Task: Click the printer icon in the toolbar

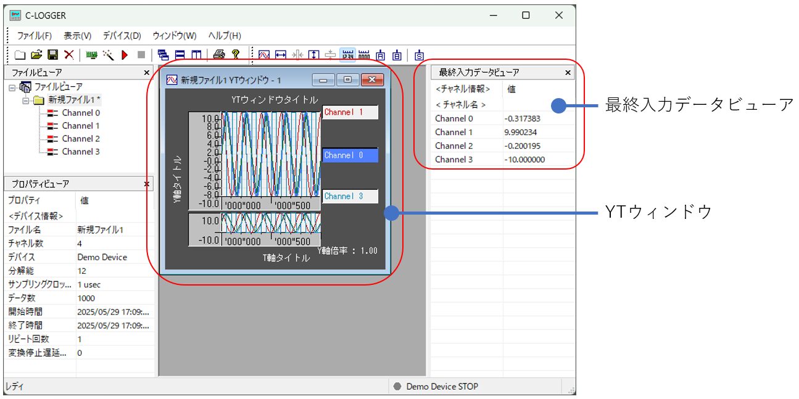Action: coord(218,55)
